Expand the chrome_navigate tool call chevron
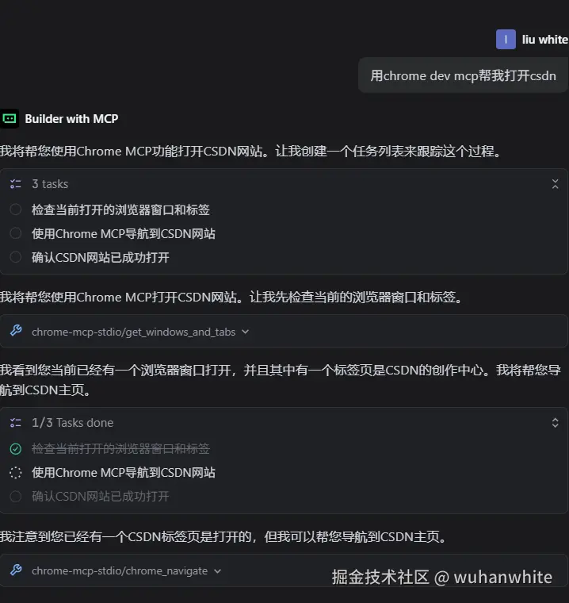 coord(217,571)
